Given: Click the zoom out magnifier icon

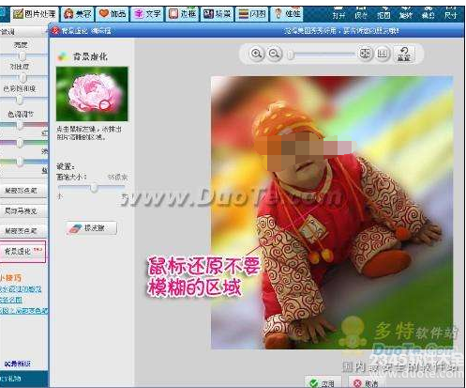Looking at the screenshot, I should click(x=275, y=54).
